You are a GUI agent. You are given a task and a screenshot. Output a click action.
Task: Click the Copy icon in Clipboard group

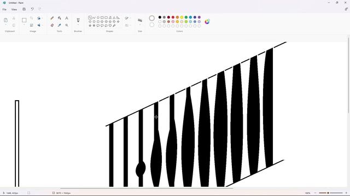coord(14,26)
